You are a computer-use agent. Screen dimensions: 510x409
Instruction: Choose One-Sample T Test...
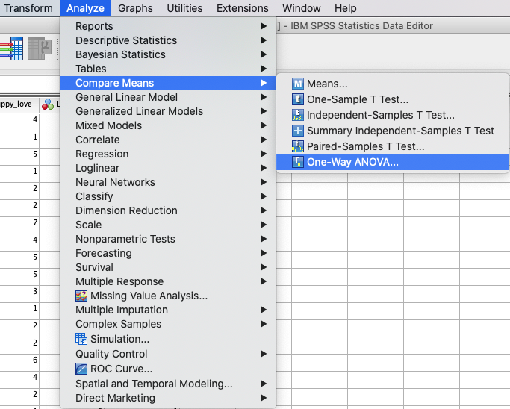pyautogui.click(x=393, y=99)
